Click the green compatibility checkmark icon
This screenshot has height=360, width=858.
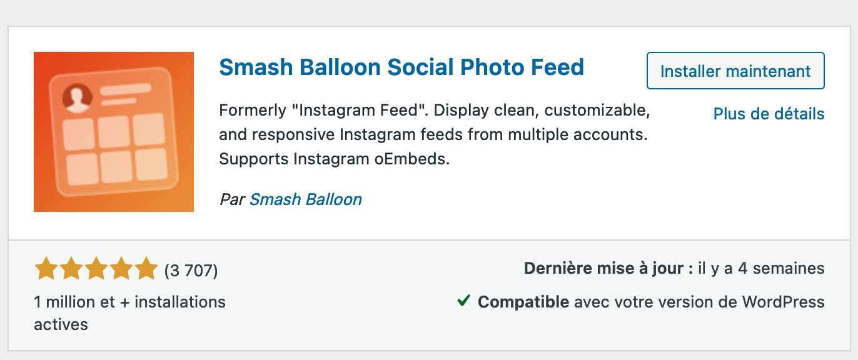(x=463, y=301)
